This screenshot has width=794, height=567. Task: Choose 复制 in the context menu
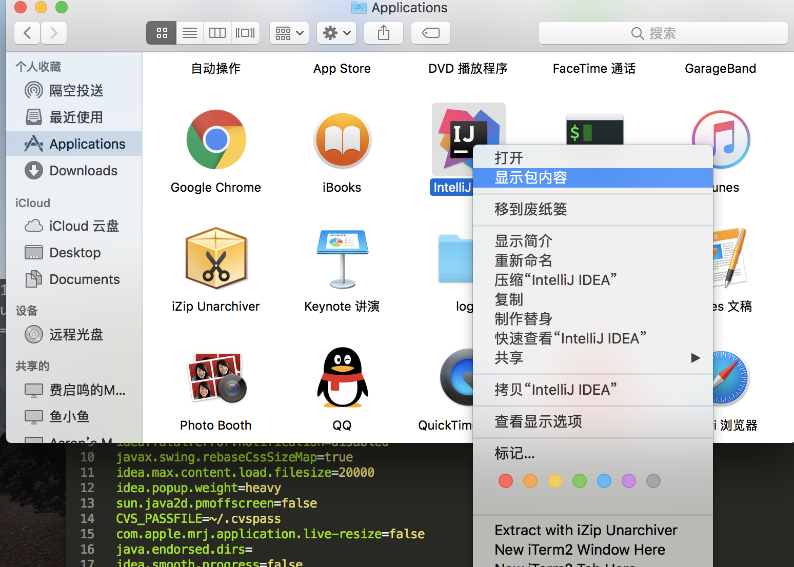coord(593,299)
